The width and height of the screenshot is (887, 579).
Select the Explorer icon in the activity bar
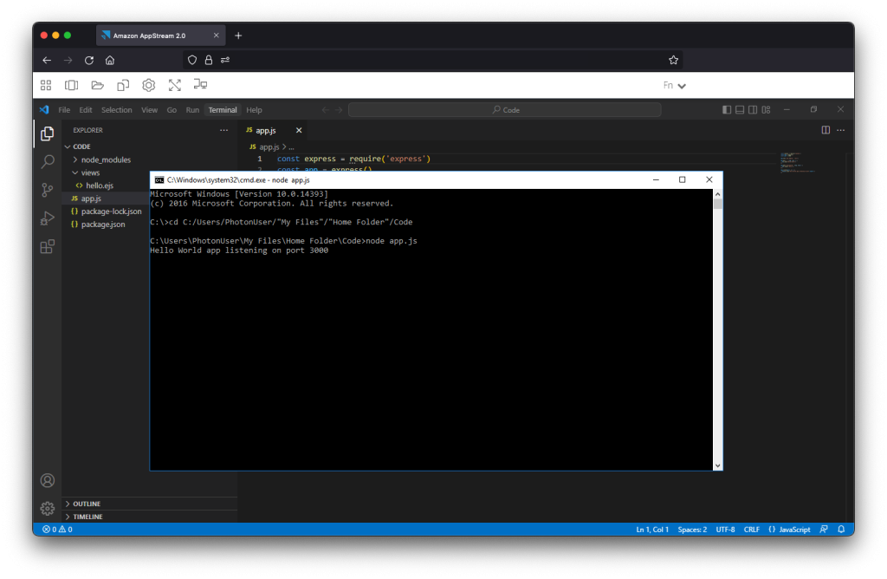(47, 134)
